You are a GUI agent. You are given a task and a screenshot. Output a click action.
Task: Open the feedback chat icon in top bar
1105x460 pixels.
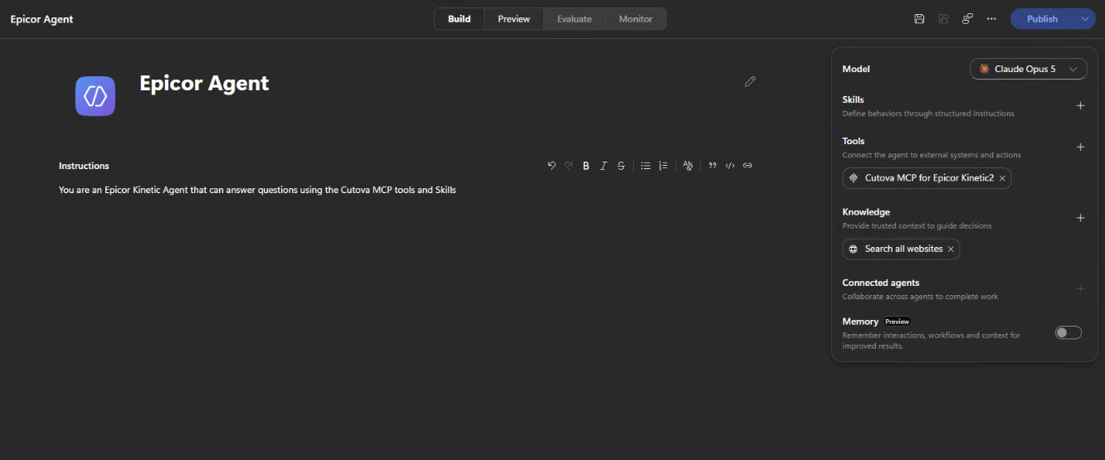[967, 19]
